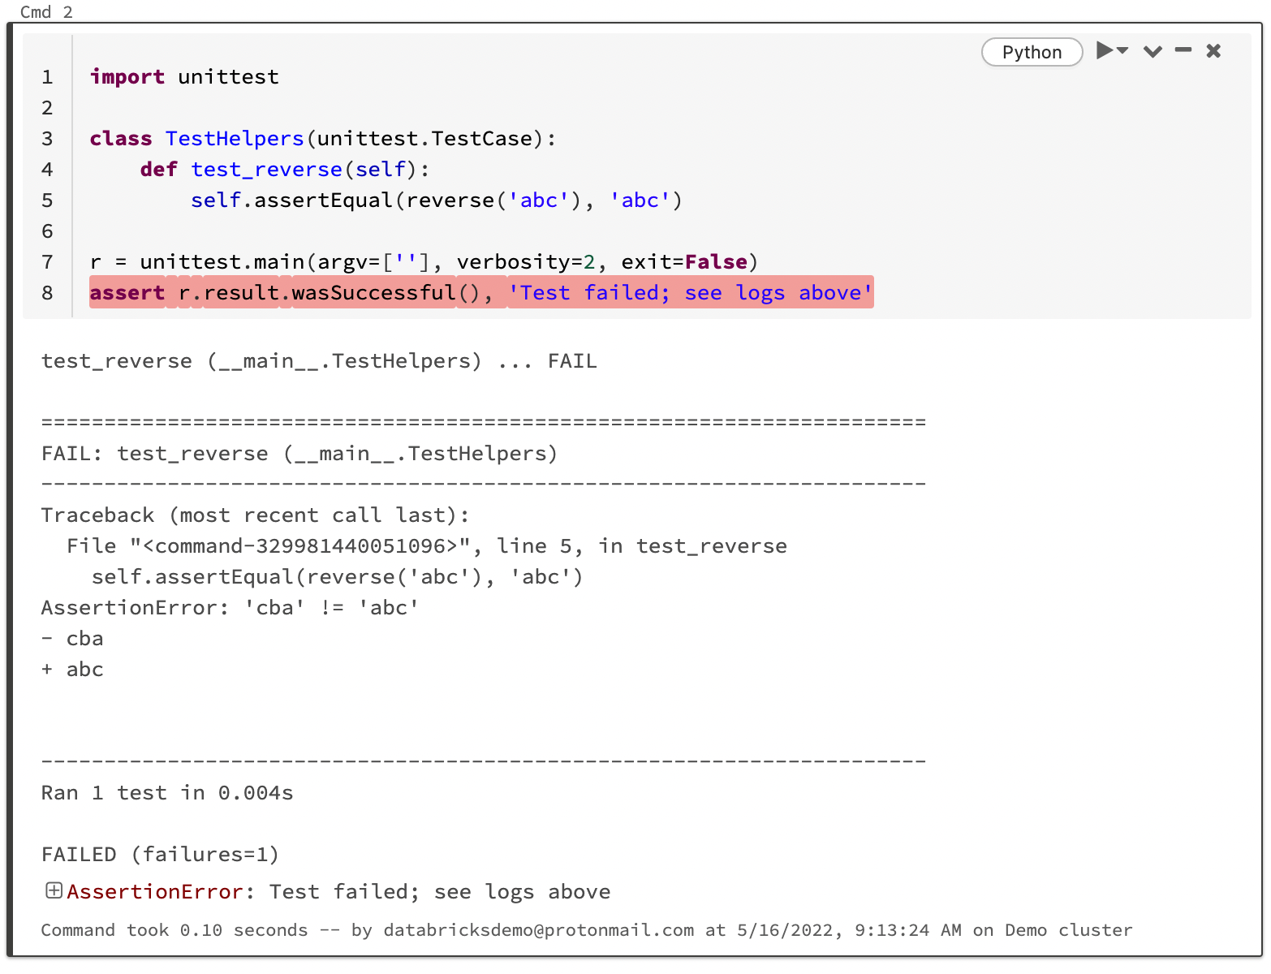Viewport: 1271px width, 974px height.
Task: Click the test_reverse function name in the editor
Action: point(266,170)
